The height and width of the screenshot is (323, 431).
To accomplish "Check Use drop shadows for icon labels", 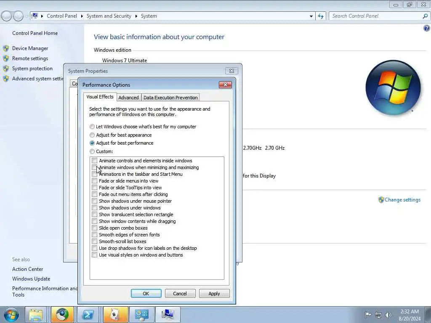I will pos(95,248).
